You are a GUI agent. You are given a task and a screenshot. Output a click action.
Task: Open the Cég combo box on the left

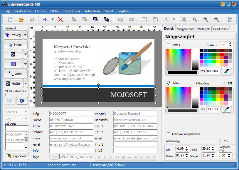[x=17, y=119]
